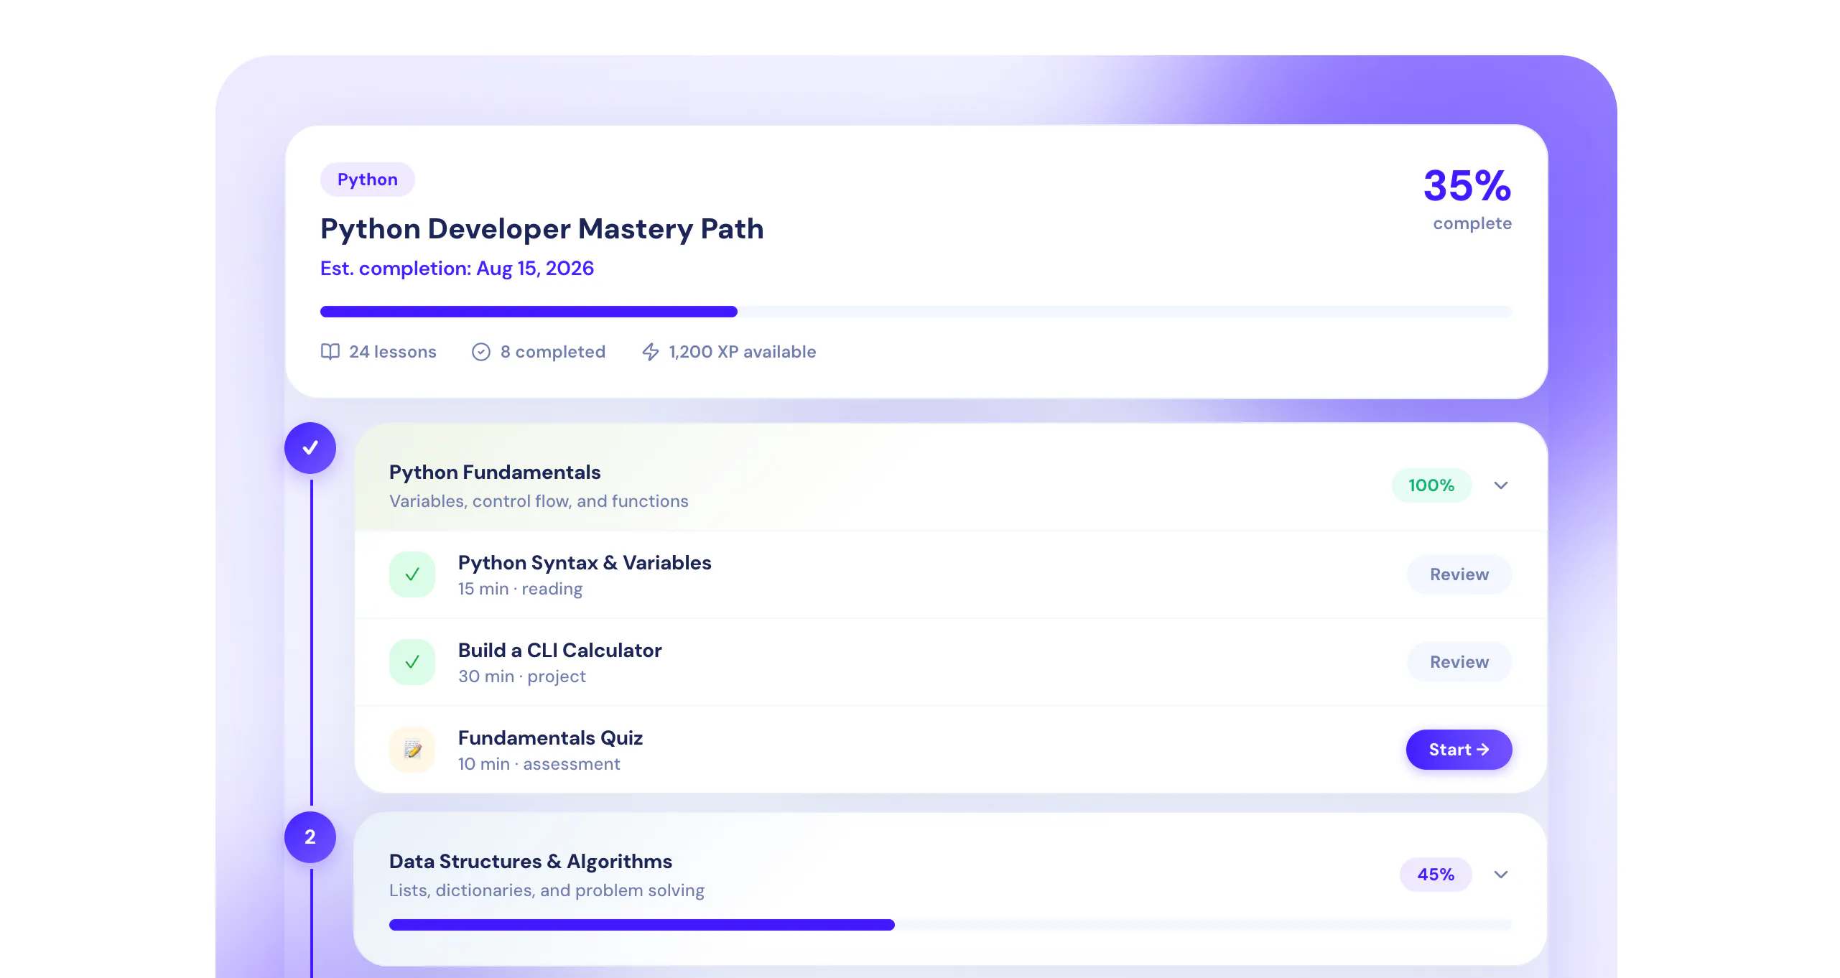1840x978 pixels.
Task: Open the Python Syntax & Variables lesson title
Action: pos(585,563)
